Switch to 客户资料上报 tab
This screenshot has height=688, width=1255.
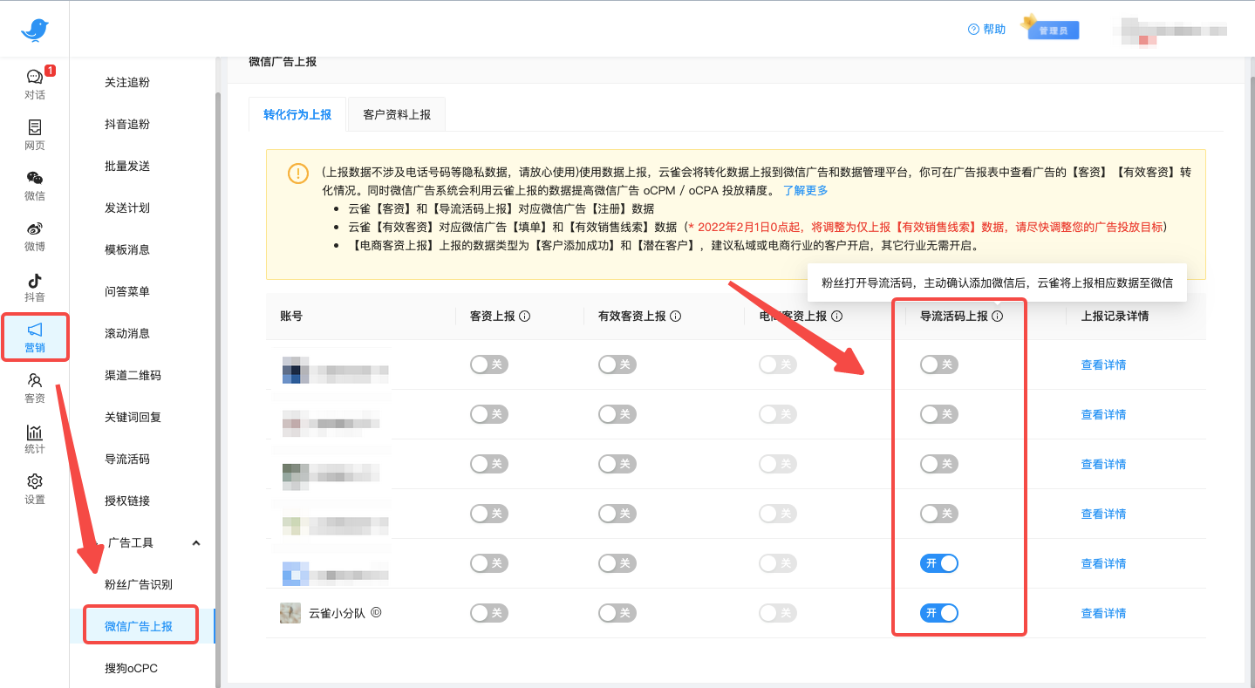click(x=397, y=114)
